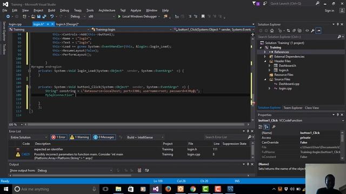Click the Sign in link

pyautogui.click(x=329, y=11)
